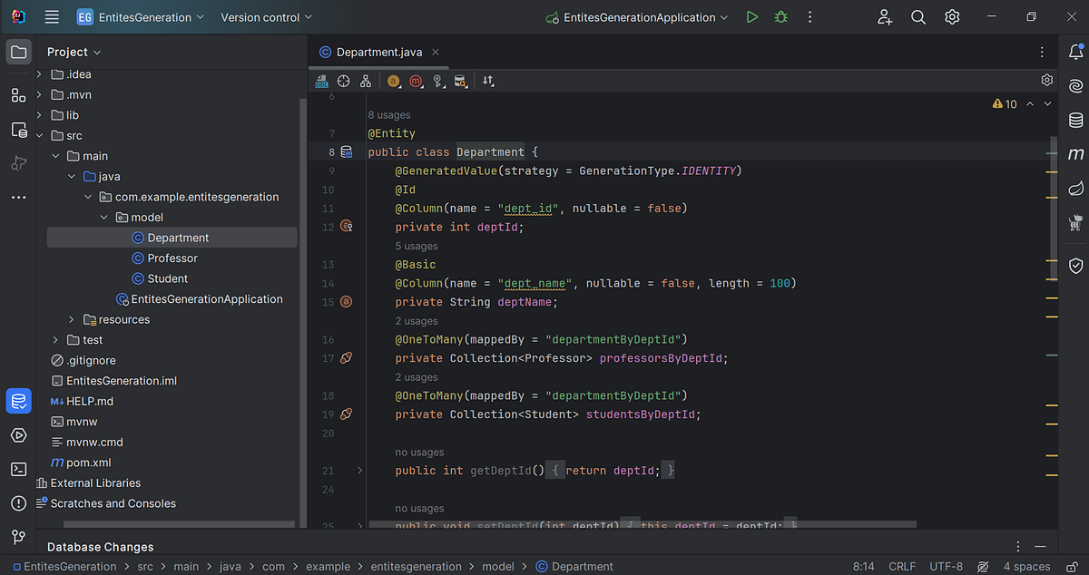Open Search Everywhere with the magnifier icon
The image size is (1089, 575).
pyautogui.click(x=917, y=16)
